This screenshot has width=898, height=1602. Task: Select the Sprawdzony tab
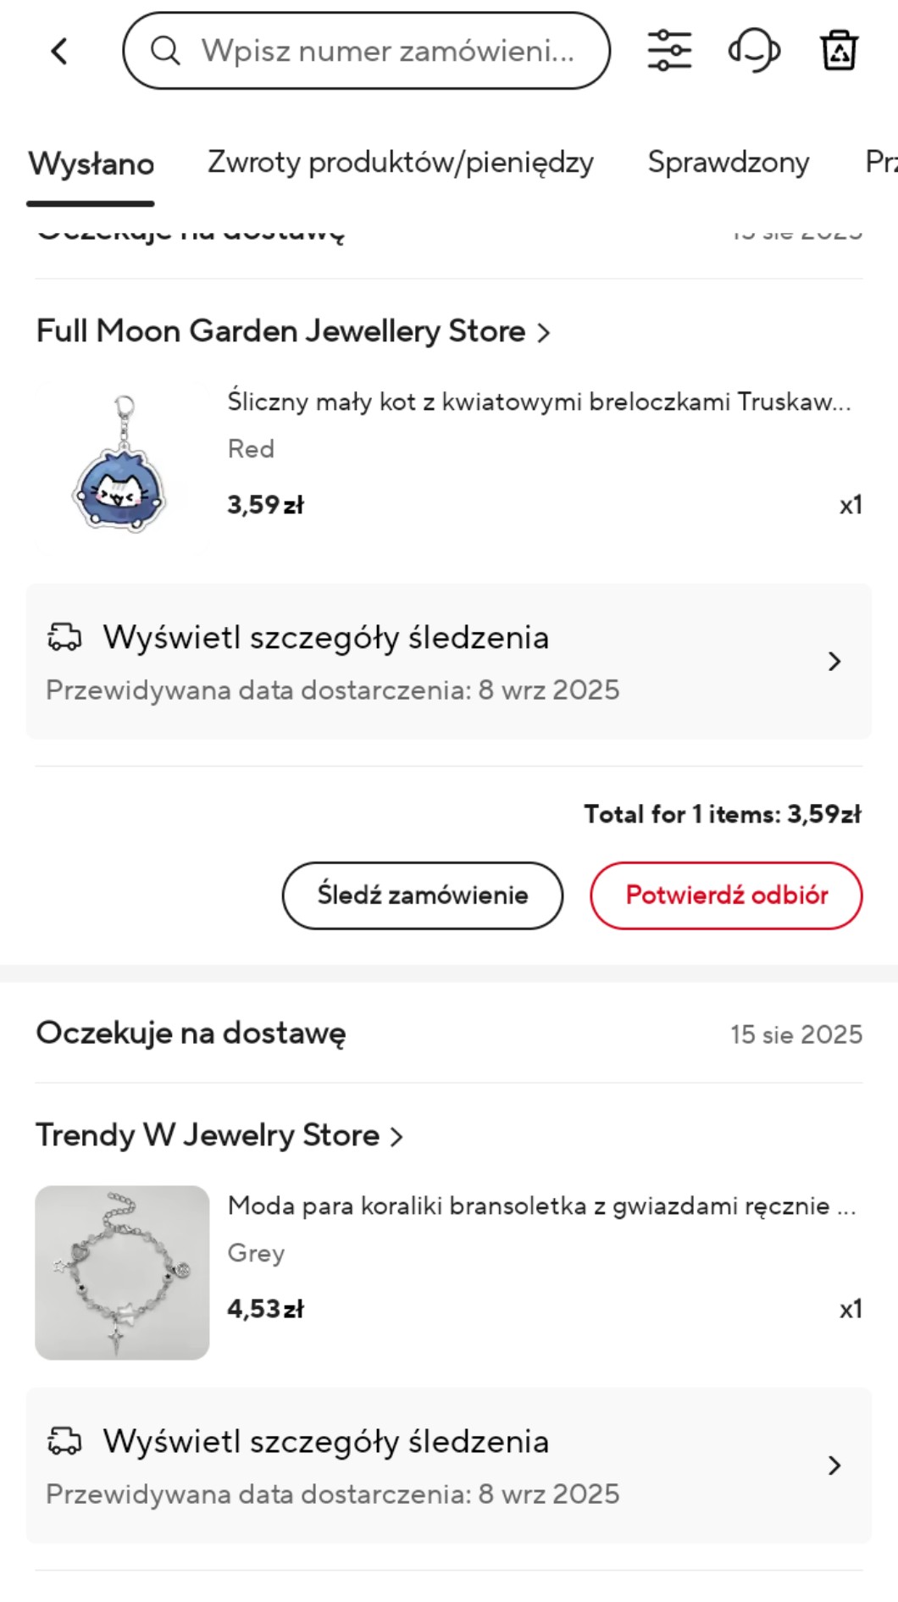728,162
